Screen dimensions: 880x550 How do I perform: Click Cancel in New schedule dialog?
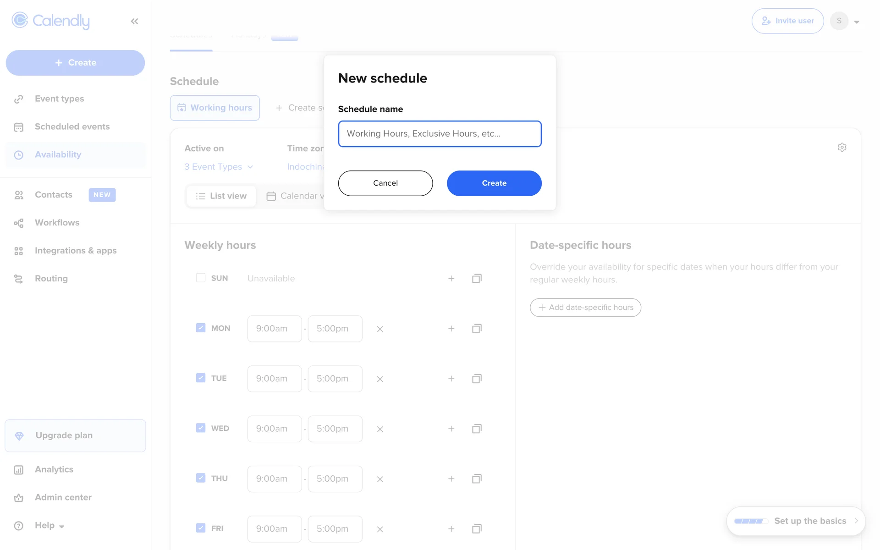pos(385,183)
